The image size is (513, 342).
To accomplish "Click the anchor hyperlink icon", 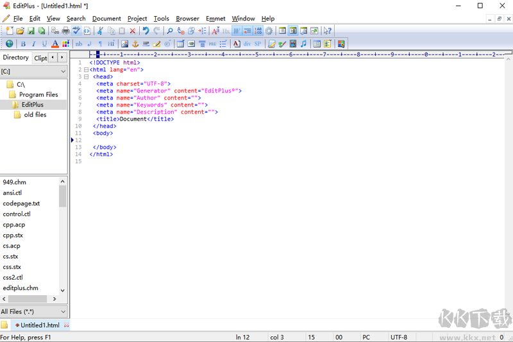I will (135, 44).
